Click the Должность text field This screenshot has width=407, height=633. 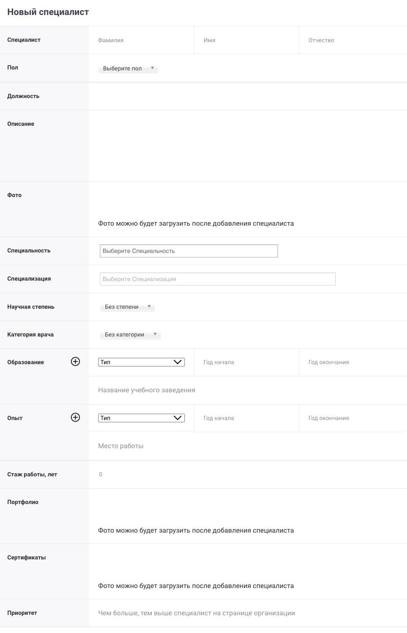(248, 96)
